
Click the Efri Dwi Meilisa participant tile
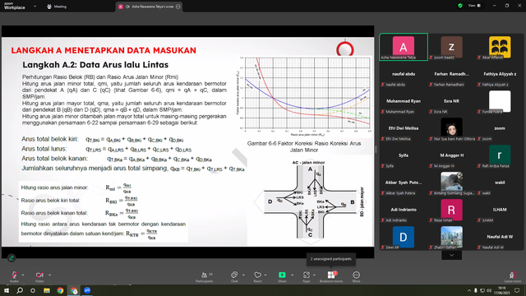(404, 129)
